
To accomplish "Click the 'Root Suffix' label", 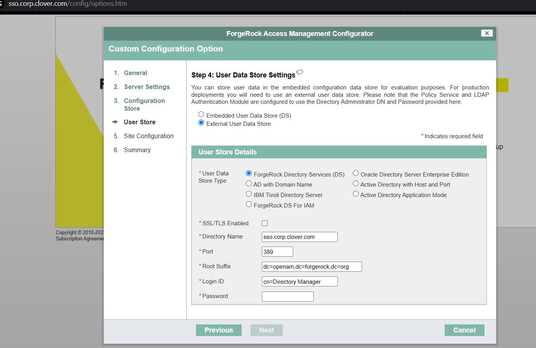I will pos(215,266).
